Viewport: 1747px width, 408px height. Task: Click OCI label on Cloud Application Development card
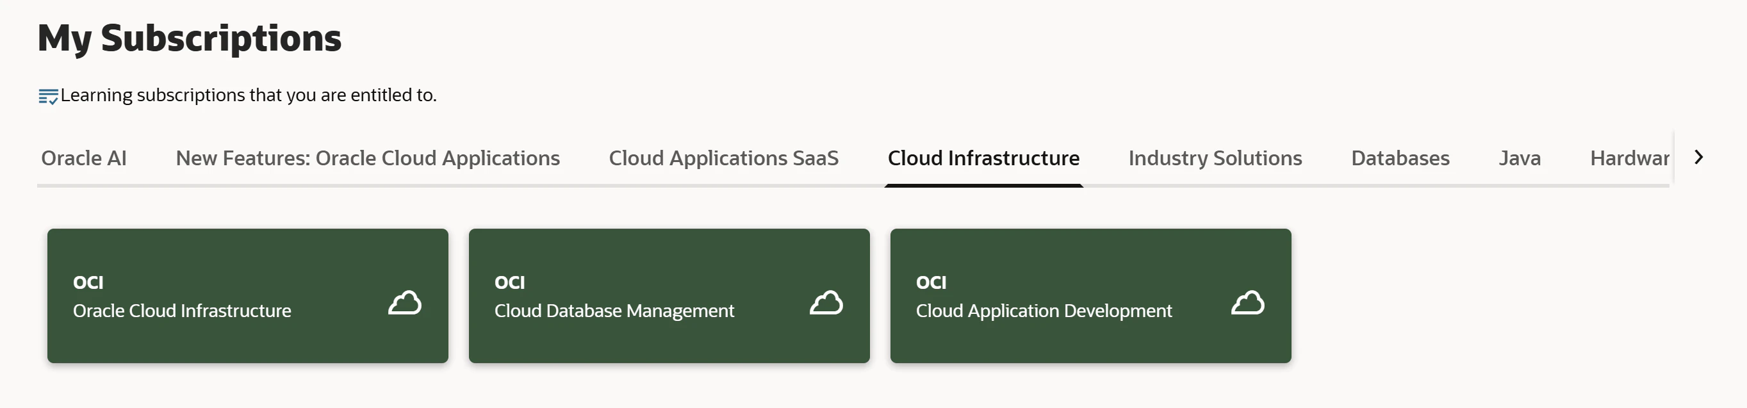(x=931, y=282)
